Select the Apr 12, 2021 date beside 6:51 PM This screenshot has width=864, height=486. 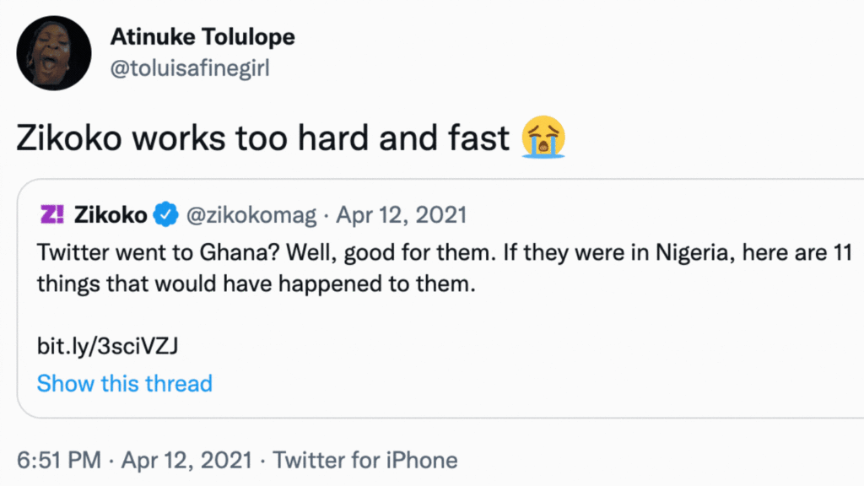[x=186, y=461]
